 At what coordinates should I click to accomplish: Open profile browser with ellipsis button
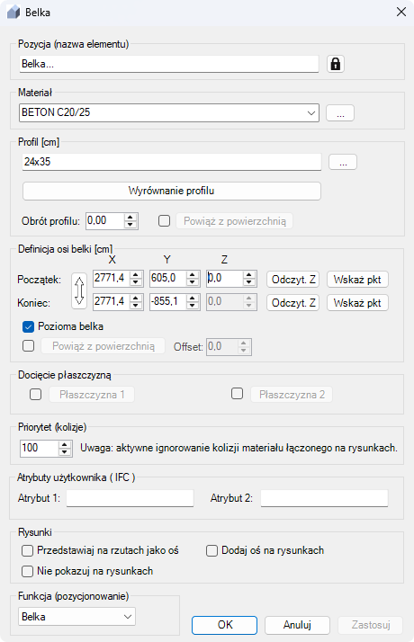(343, 162)
